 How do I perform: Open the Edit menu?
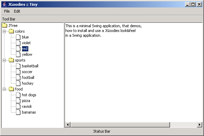click(x=17, y=11)
